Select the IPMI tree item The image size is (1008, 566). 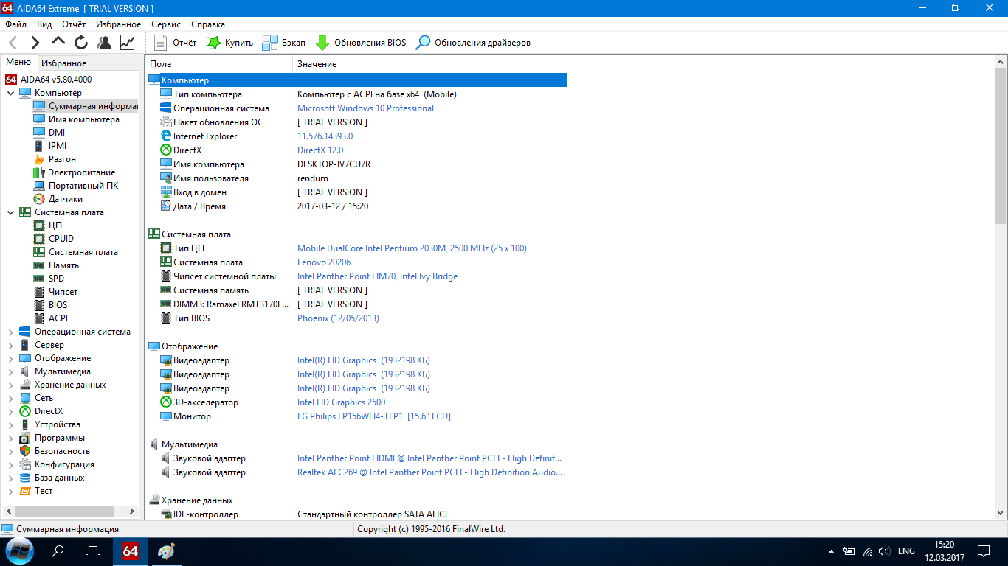[58, 146]
